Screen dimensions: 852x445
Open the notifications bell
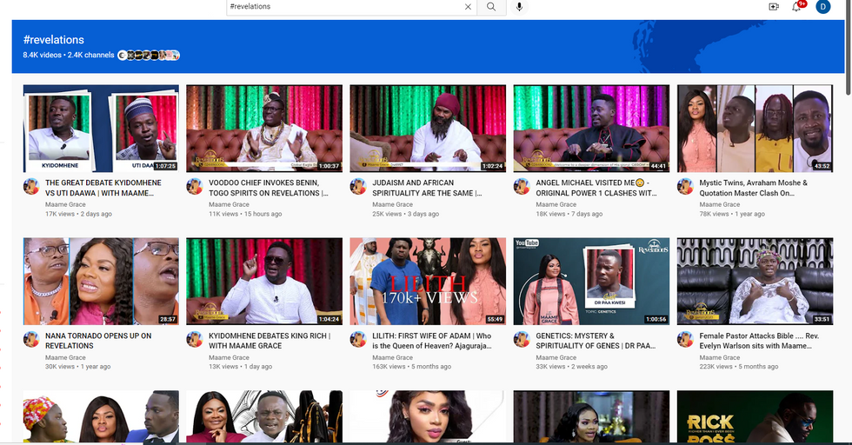click(796, 7)
